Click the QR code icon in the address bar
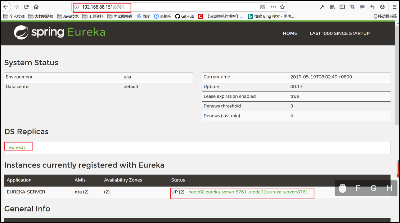Screen dimensions: 400x223 click(x=262, y=7)
